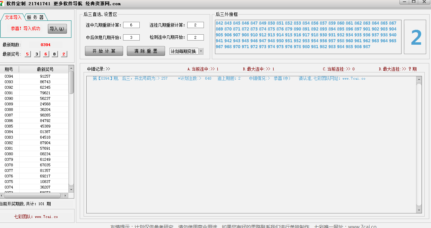
Task: Select row 0379 with number 61249
Action: point(34,159)
